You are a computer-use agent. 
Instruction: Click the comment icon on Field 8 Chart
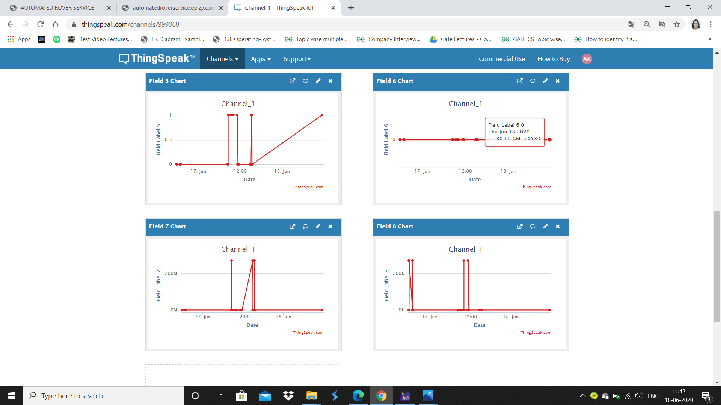[532, 226]
